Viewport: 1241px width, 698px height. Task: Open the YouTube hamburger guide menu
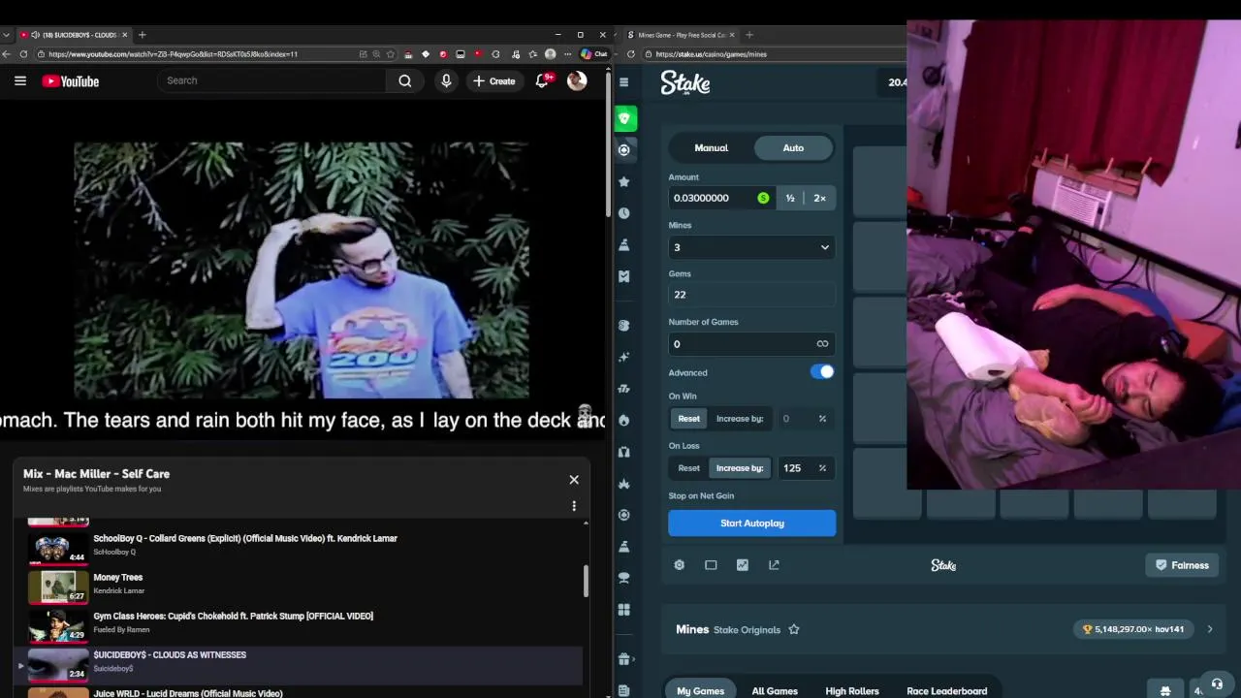pos(20,81)
